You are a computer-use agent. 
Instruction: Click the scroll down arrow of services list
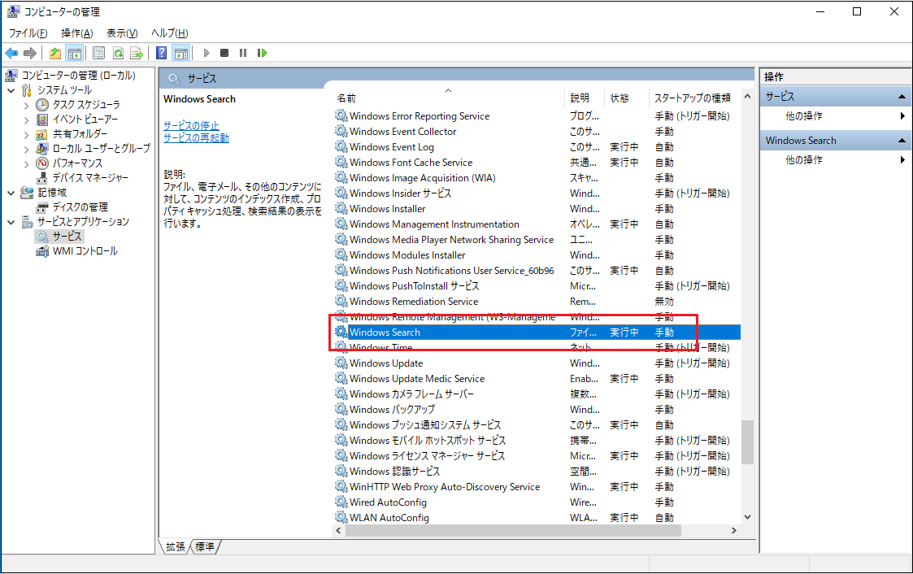coord(748,517)
